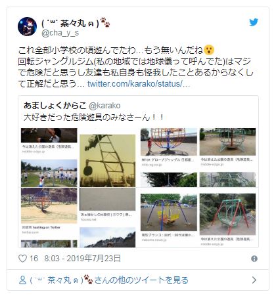Click quoted tweet text 大好きだった危険遊具のみなさーん
Screen dimensions: 276x300
pos(93,118)
